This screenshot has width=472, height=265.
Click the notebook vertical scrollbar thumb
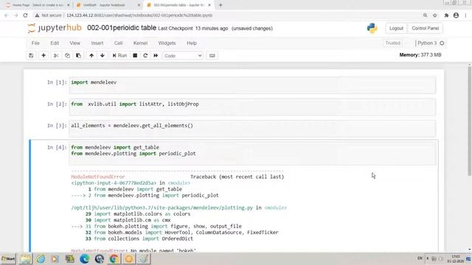(x=469, y=121)
